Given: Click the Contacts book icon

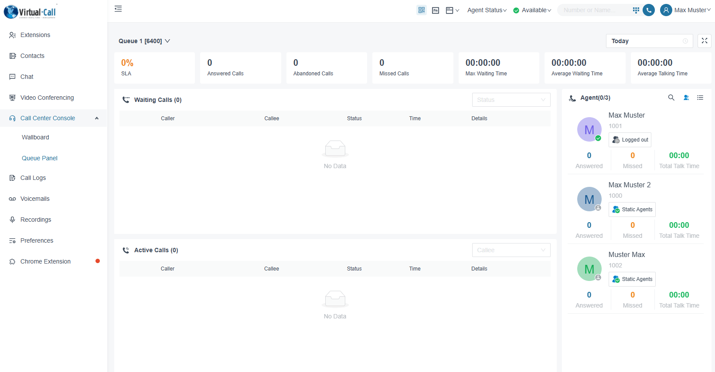Looking at the screenshot, I should (x=12, y=56).
